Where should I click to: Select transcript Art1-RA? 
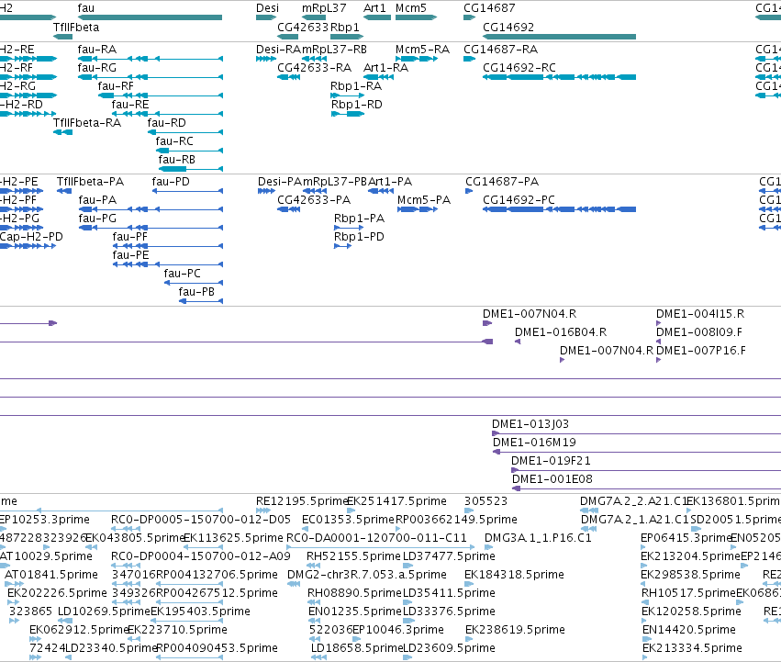[386, 67]
